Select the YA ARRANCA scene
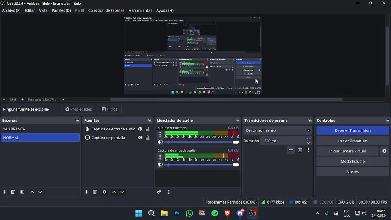Image resolution: width=391 pixels, height=220 pixels. point(40,129)
